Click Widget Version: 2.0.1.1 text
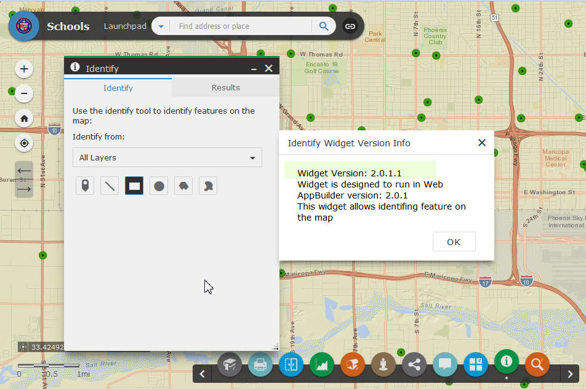This screenshot has height=389, width=586. pyautogui.click(x=349, y=173)
